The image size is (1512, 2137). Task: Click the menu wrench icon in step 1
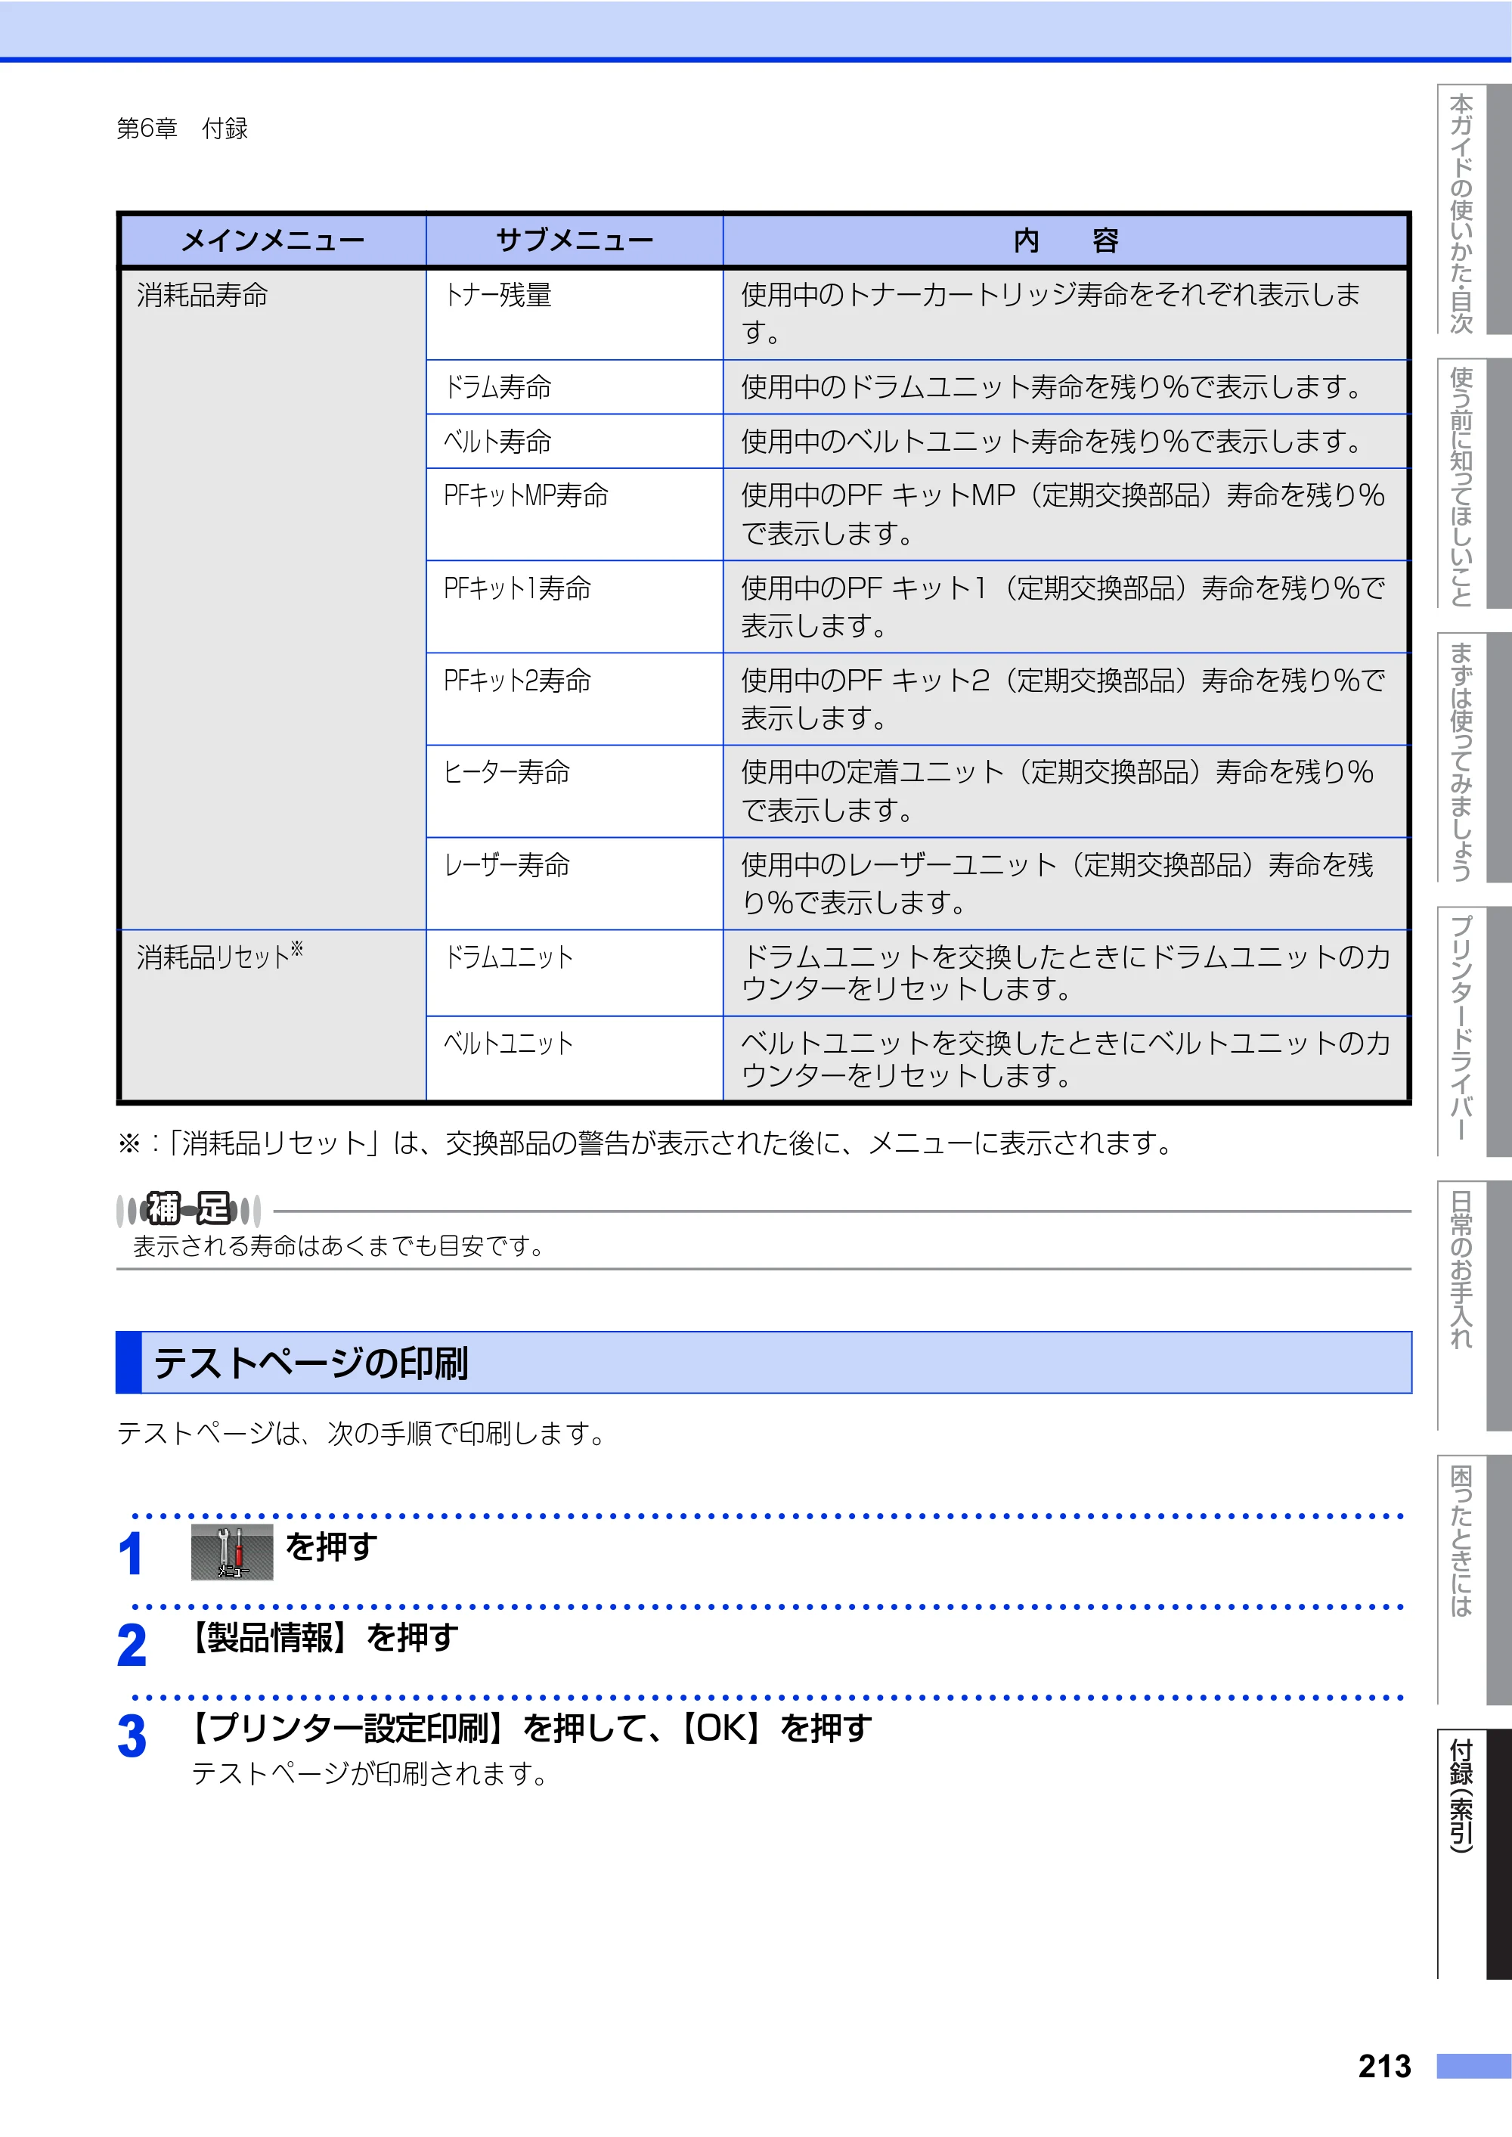coord(232,1551)
